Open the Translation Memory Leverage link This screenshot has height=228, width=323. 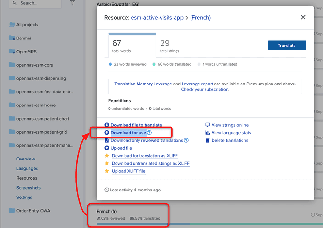(x=143, y=84)
